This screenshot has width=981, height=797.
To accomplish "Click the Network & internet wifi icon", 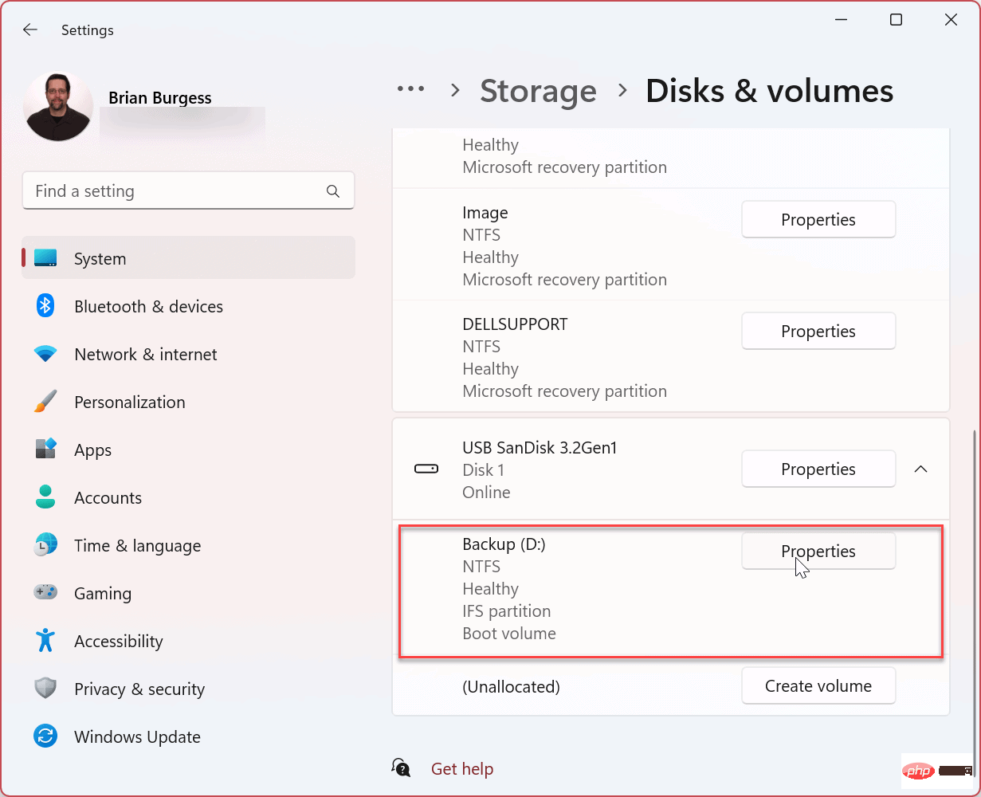I will pos(45,354).
